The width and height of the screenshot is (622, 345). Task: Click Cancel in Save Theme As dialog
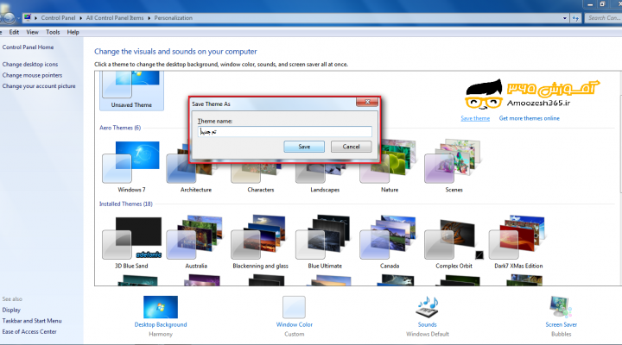tap(351, 147)
